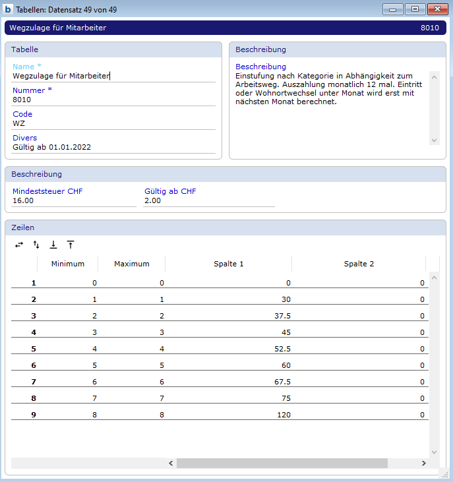The width and height of the screenshot is (453, 482).
Task: Click the down arrow to baseline icon
Action: 53,245
